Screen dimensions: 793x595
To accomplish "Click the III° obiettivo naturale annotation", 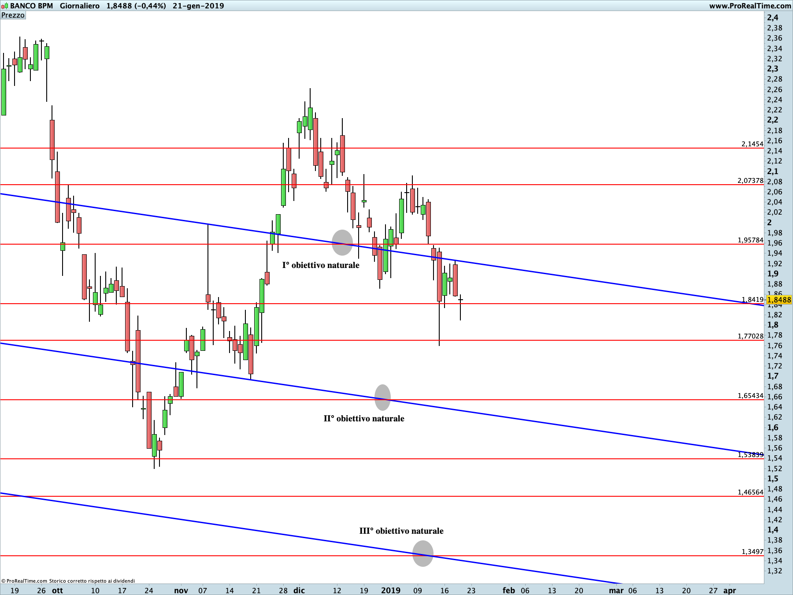I will pyautogui.click(x=401, y=531).
